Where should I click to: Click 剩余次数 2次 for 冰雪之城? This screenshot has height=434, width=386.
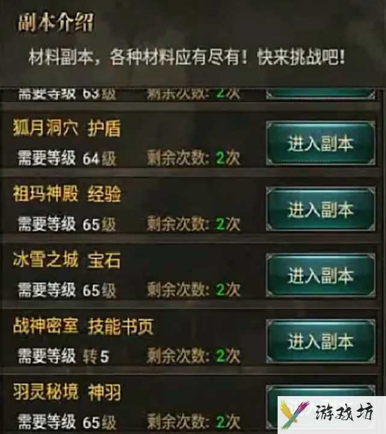point(193,290)
